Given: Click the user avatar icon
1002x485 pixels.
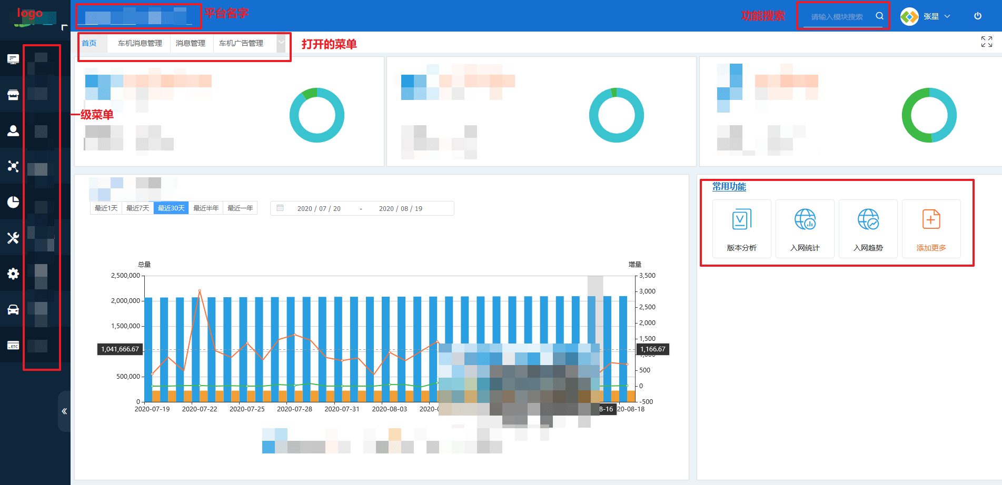Looking at the screenshot, I should tap(909, 16).
